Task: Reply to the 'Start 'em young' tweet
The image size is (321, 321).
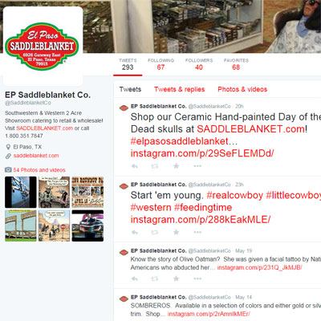Action: pyautogui.click(x=135, y=232)
